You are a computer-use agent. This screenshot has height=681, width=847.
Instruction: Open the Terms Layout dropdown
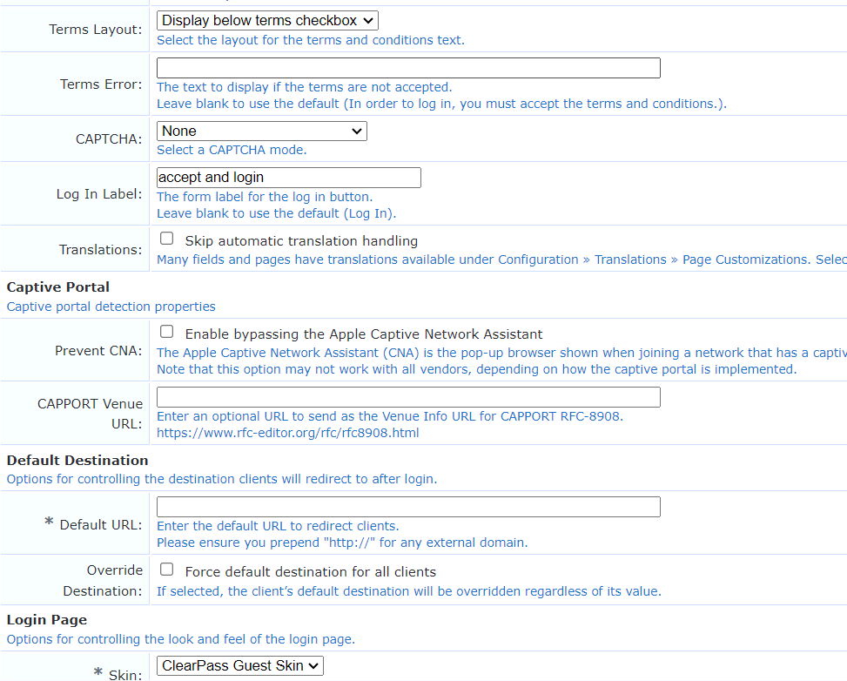point(267,21)
